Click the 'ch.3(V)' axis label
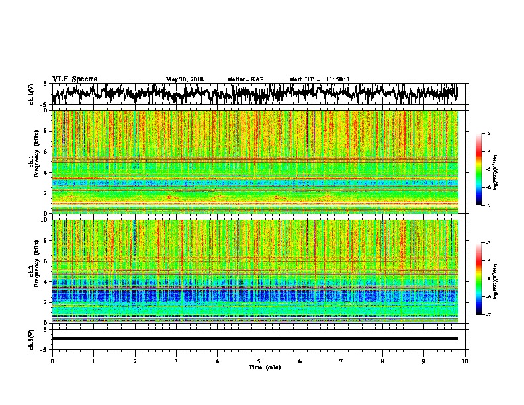This screenshot has width=524, height=405. pos(32,339)
